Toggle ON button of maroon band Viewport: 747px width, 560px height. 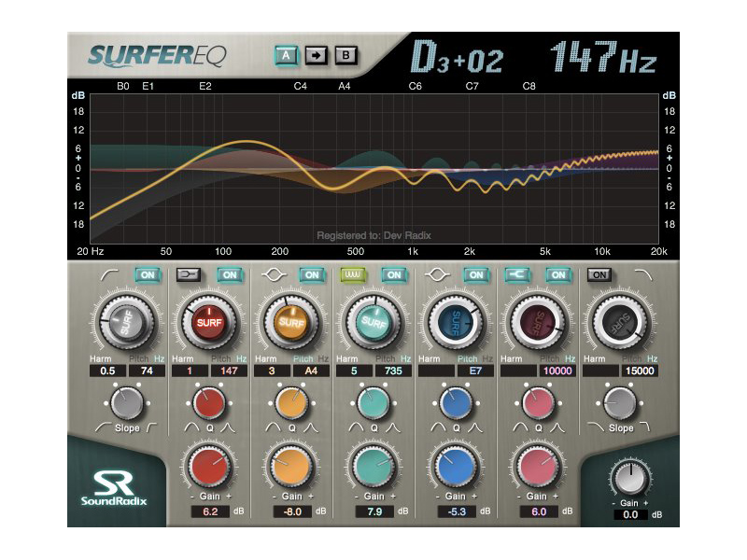pyautogui.click(x=558, y=274)
